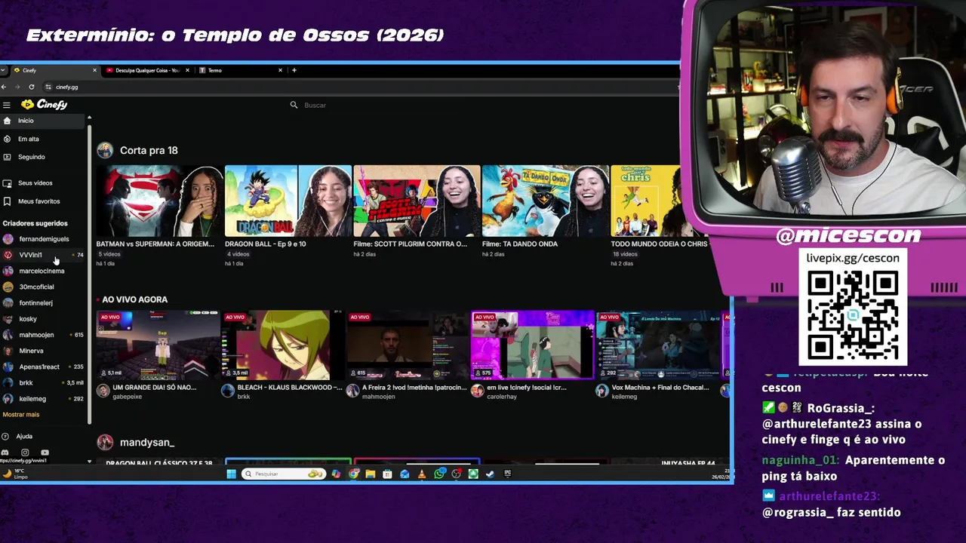Open browser tab search dropdown
This screenshot has height=543, width=966.
pos(4,70)
